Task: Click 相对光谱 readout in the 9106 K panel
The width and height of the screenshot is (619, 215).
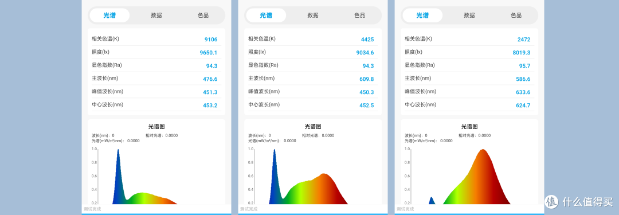Action: coord(162,135)
